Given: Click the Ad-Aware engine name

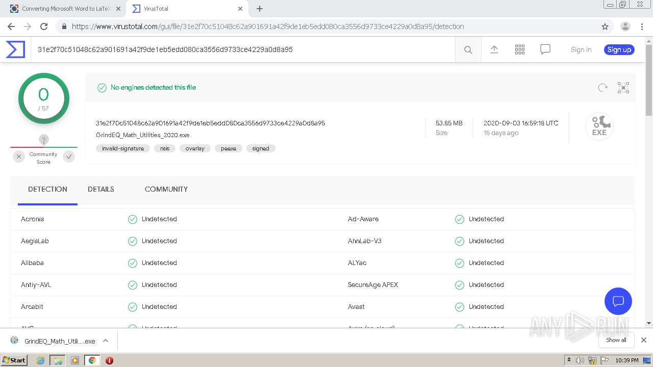Looking at the screenshot, I should click(363, 219).
